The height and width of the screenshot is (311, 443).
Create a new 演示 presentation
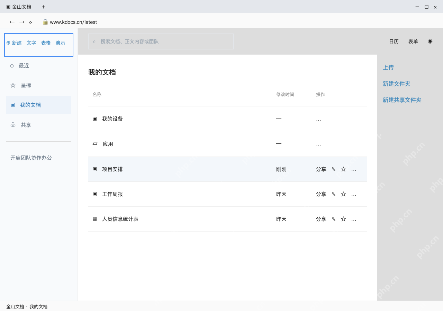[61, 43]
